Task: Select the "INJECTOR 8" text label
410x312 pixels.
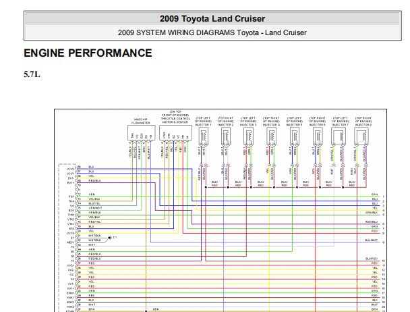Action: (363, 125)
